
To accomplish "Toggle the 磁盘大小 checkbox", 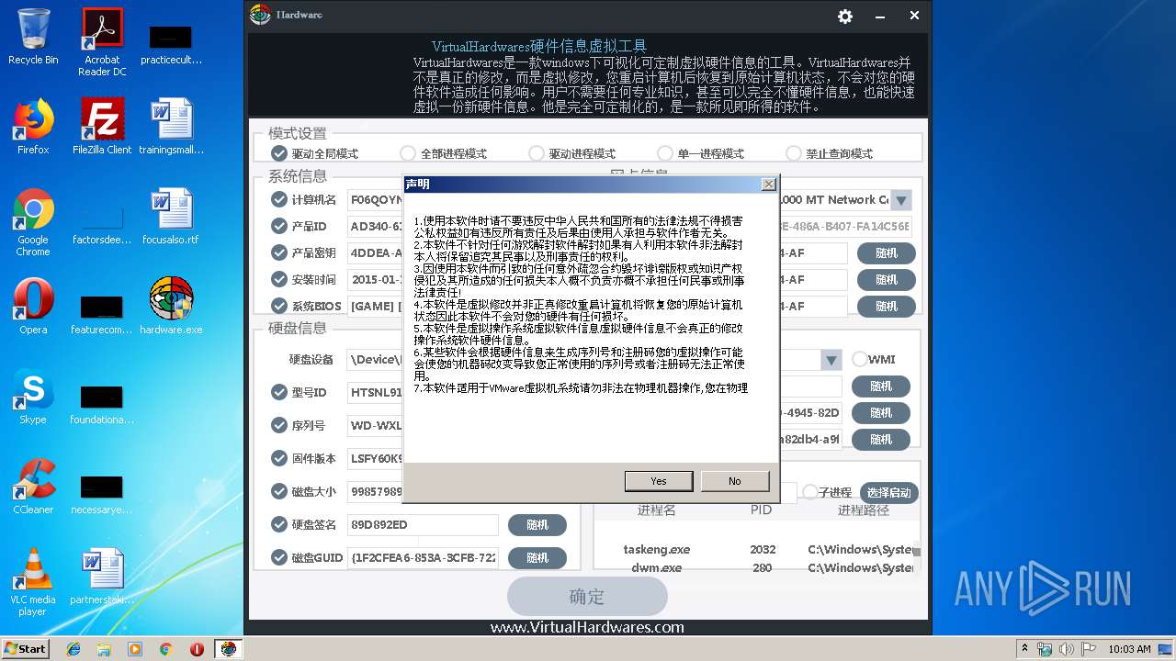I will click(279, 491).
